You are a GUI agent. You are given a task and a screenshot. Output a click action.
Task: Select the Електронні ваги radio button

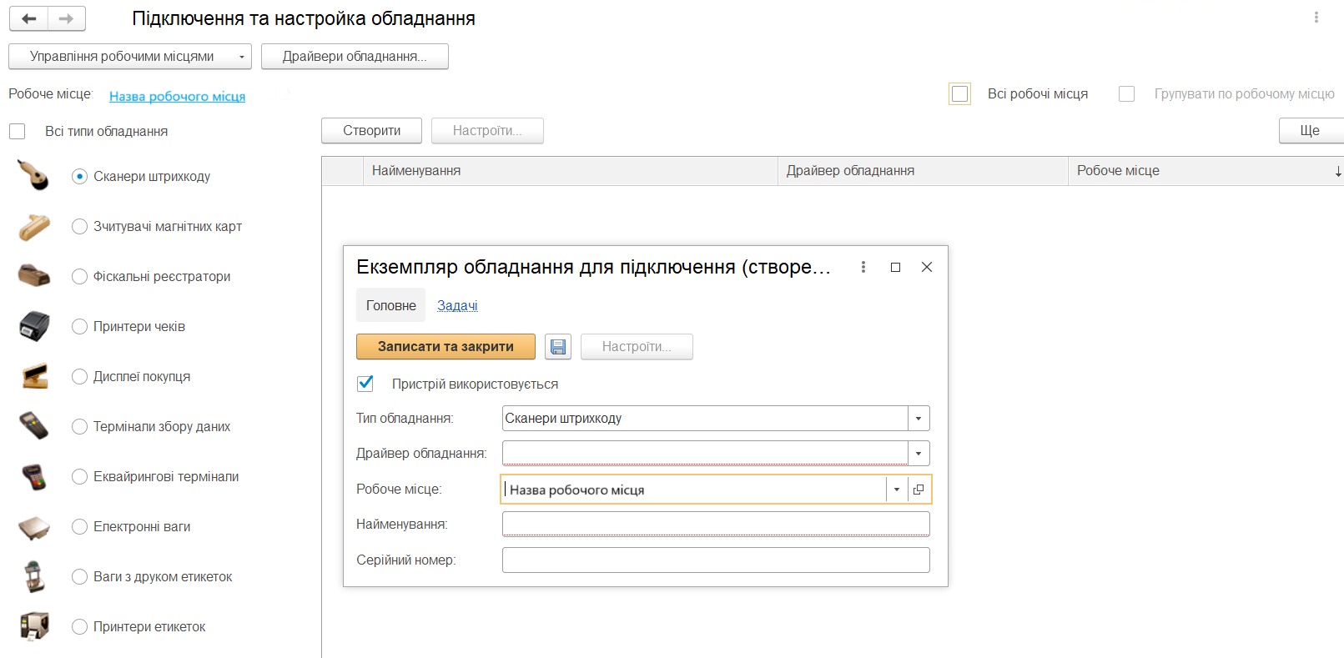click(80, 527)
